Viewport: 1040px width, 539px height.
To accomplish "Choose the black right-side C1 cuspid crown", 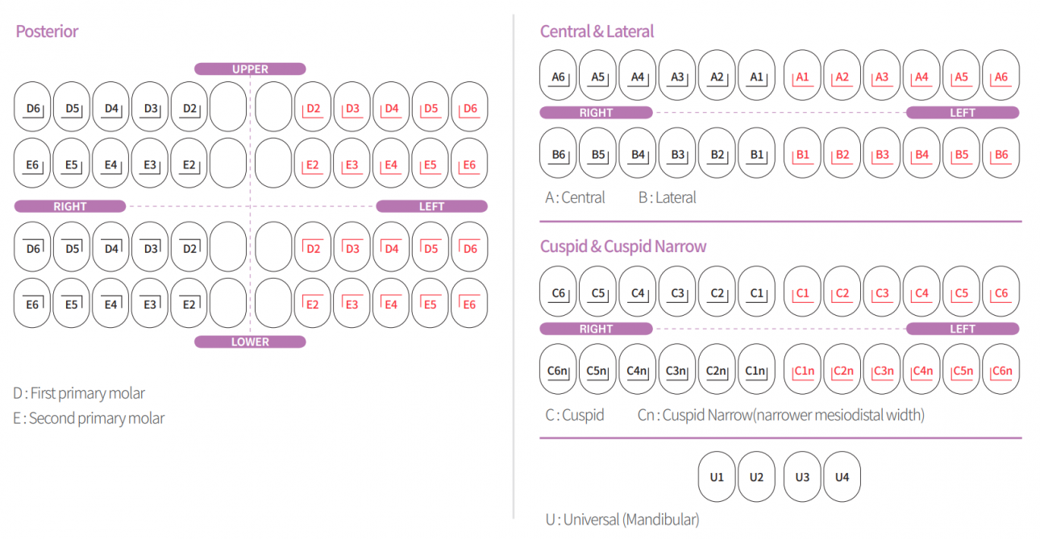I will coord(756,292).
